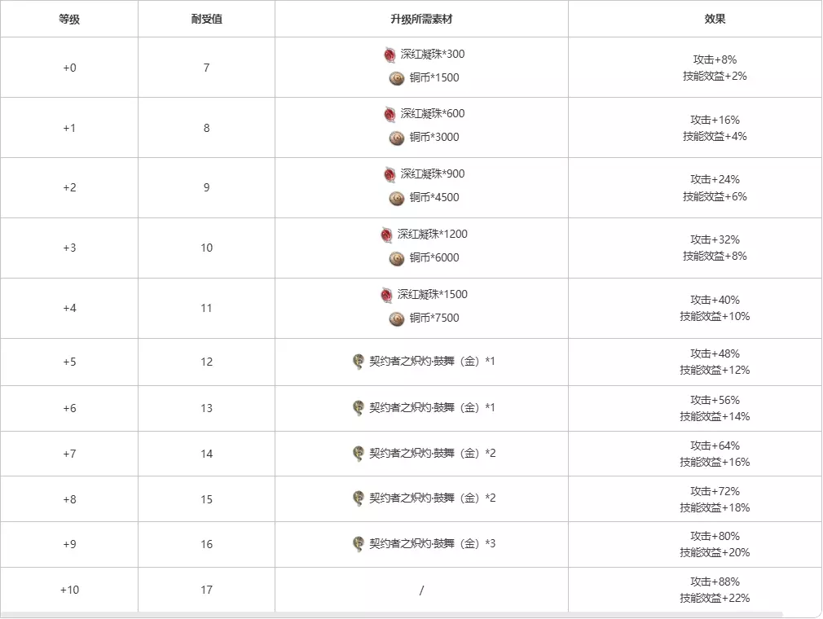Click the 契约者之炽灼·鼓舞（金）*3 text
Viewport: 823px width, 619px height.
coord(432,543)
